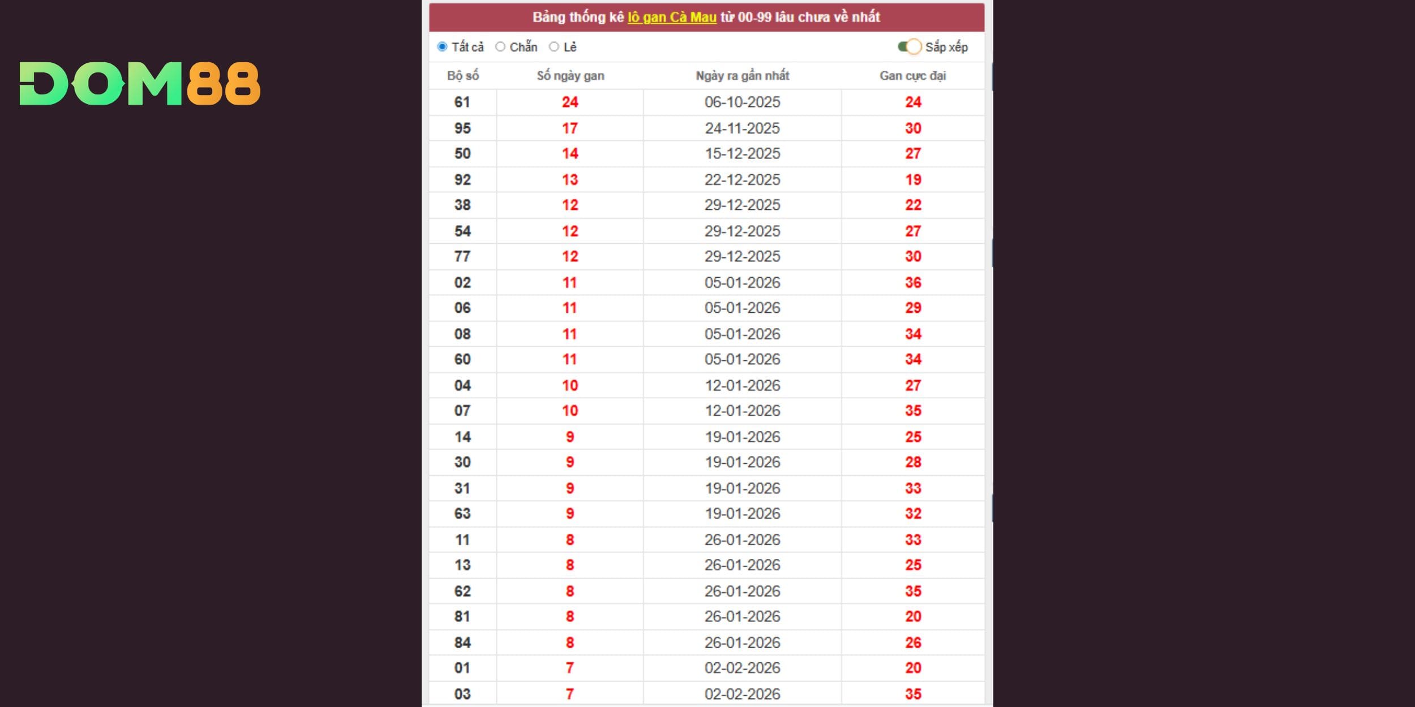The image size is (1415, 707).
Task: Click the 'Ngày ra gần nhất' header
Action: click(742, 76)
